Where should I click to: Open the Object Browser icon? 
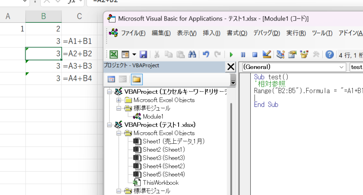pyautogui.click(x=304, y=54)
